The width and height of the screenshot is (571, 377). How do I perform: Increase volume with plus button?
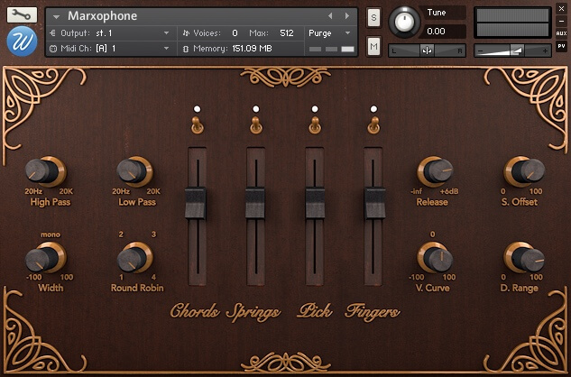(545, 51)
